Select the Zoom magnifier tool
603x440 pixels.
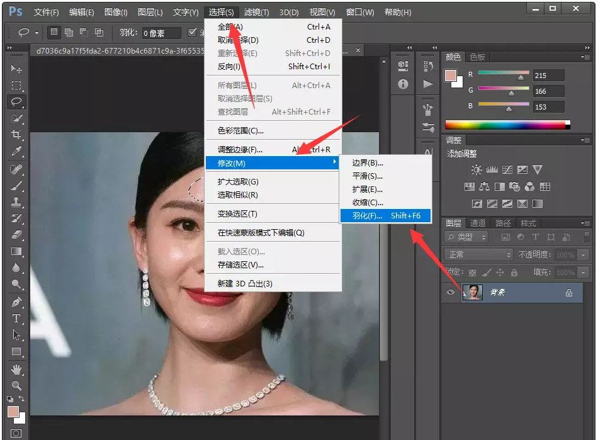[16, 385]
